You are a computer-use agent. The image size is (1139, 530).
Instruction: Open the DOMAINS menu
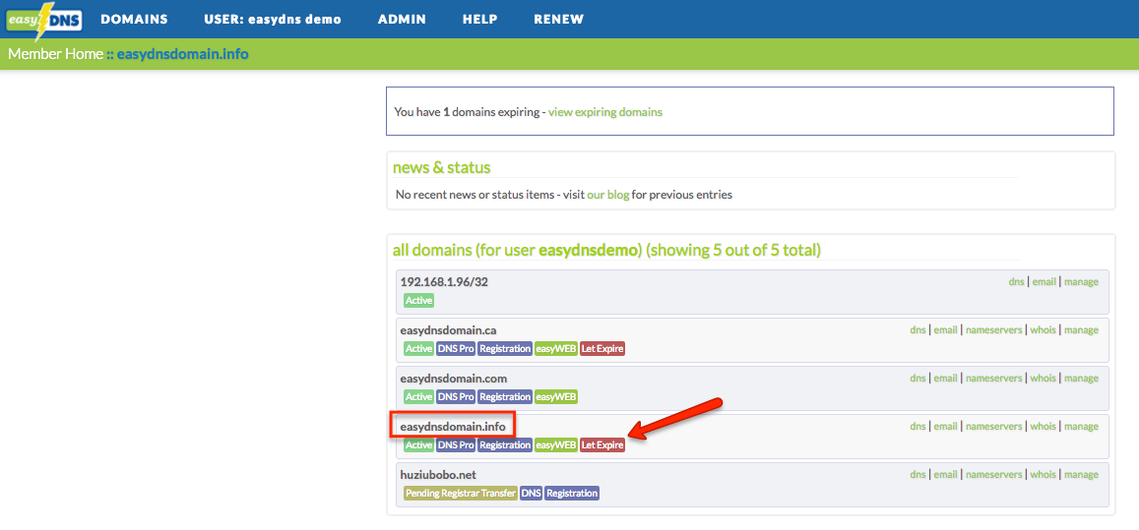click(135, 20)
